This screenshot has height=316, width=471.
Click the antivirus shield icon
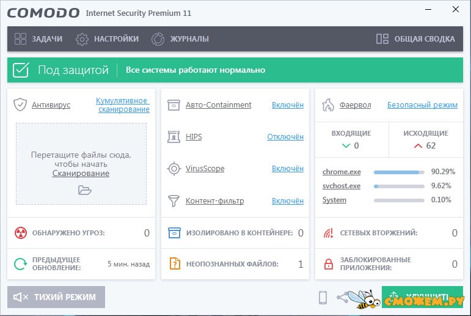pos(20,105)
